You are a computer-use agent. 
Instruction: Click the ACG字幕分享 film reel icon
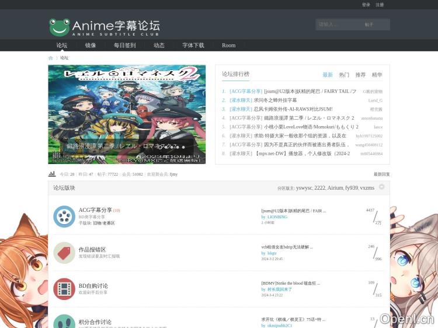[64, 217]
